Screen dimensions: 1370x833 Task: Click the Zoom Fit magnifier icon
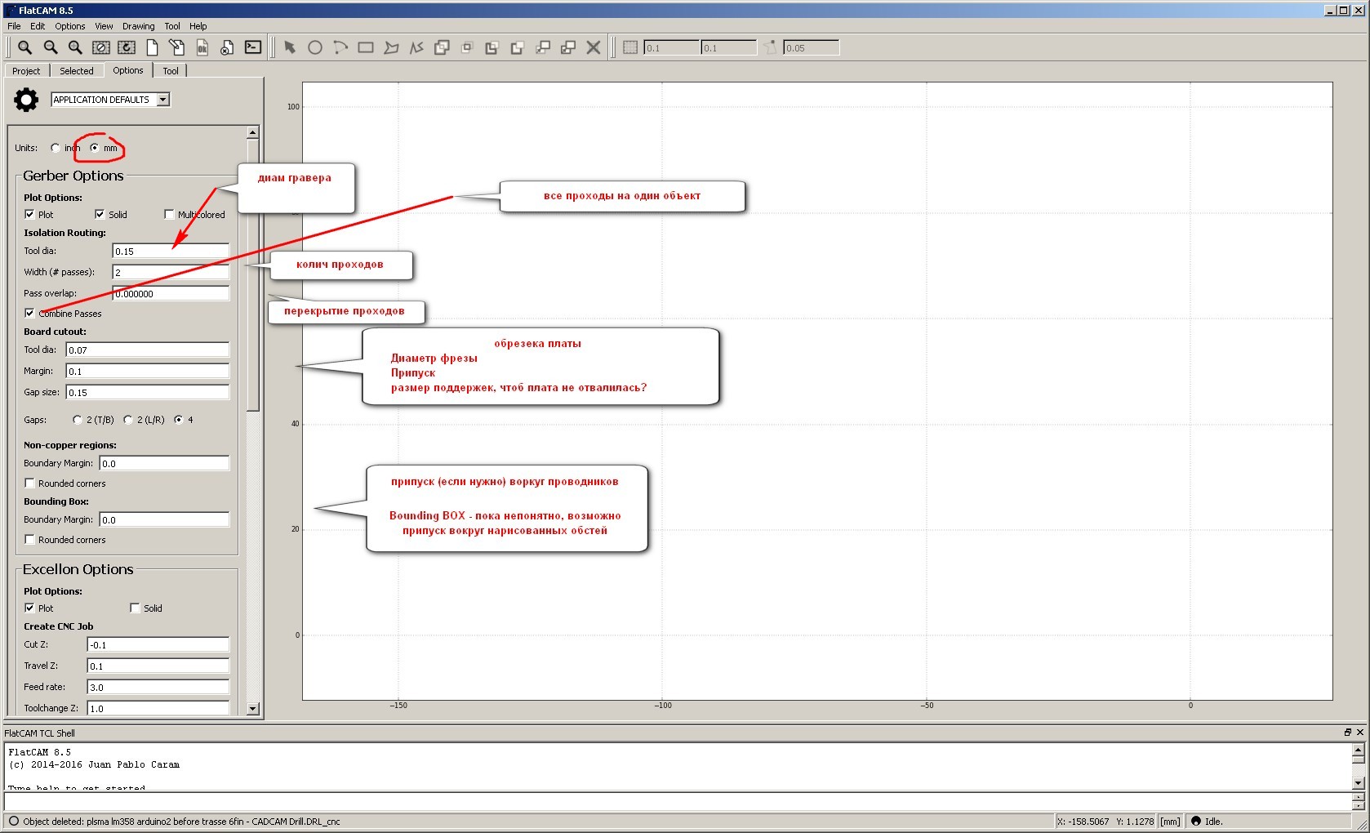point(25,47)
